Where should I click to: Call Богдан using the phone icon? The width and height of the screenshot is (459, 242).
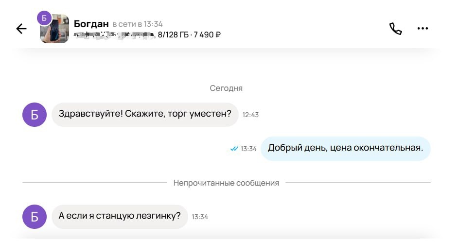click(x=395, y=29)
